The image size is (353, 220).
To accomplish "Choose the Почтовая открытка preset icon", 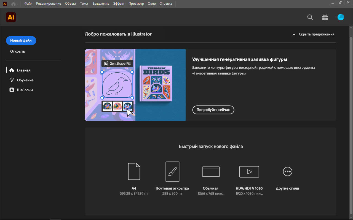I will [172, 172].
